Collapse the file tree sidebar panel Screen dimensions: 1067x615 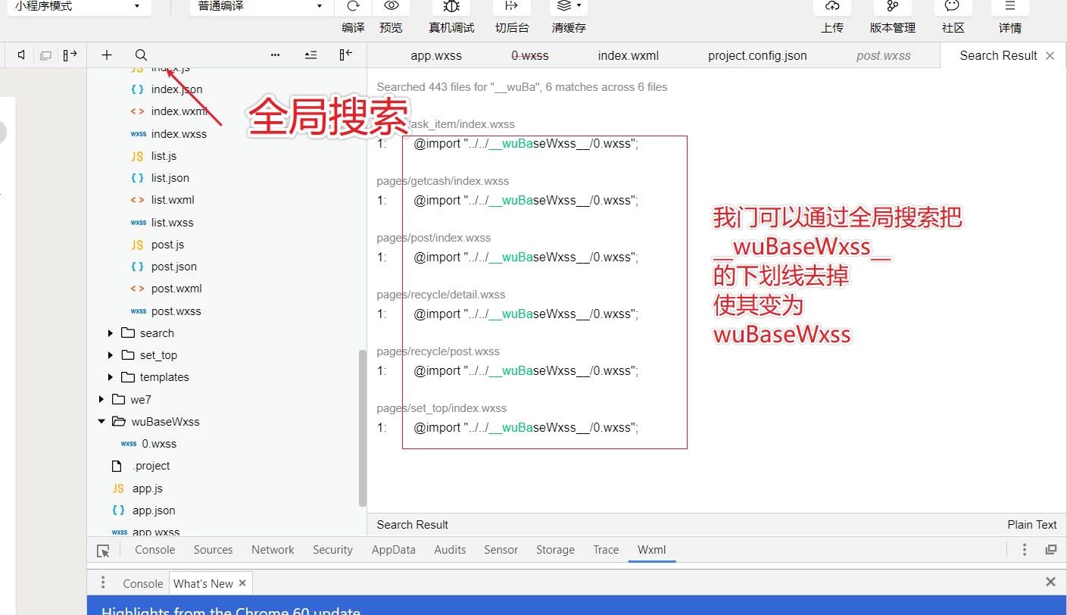pyautogui.click(x=345, y=55)
